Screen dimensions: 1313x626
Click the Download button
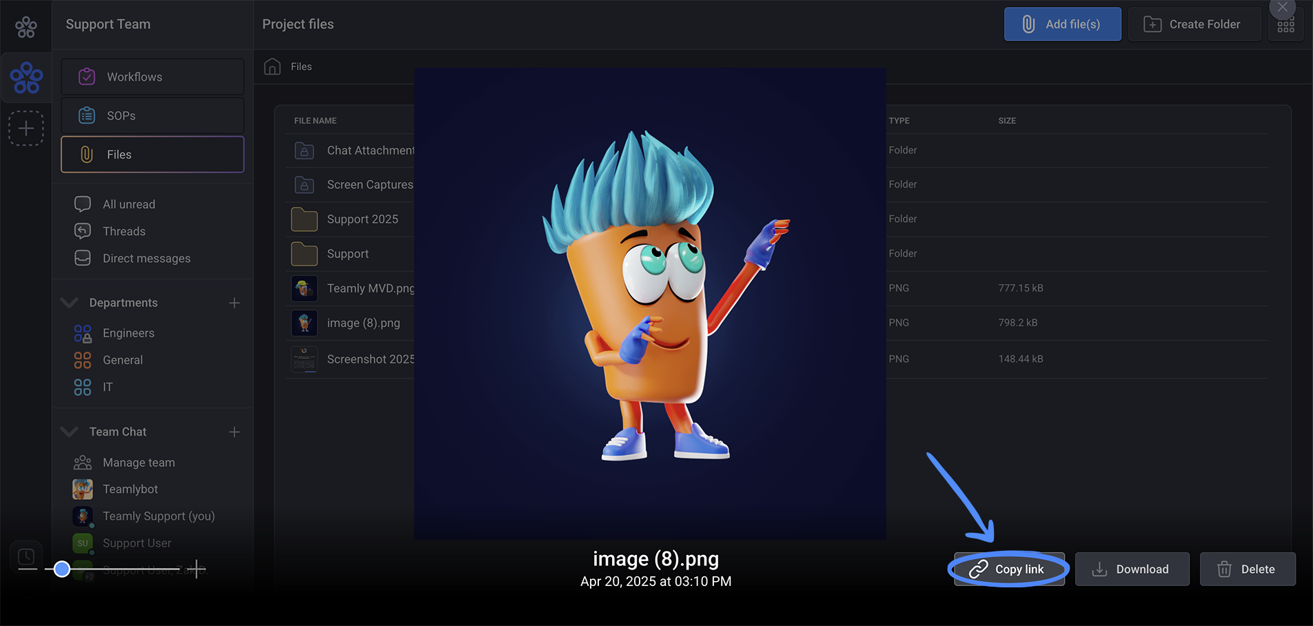[1132, 569]
